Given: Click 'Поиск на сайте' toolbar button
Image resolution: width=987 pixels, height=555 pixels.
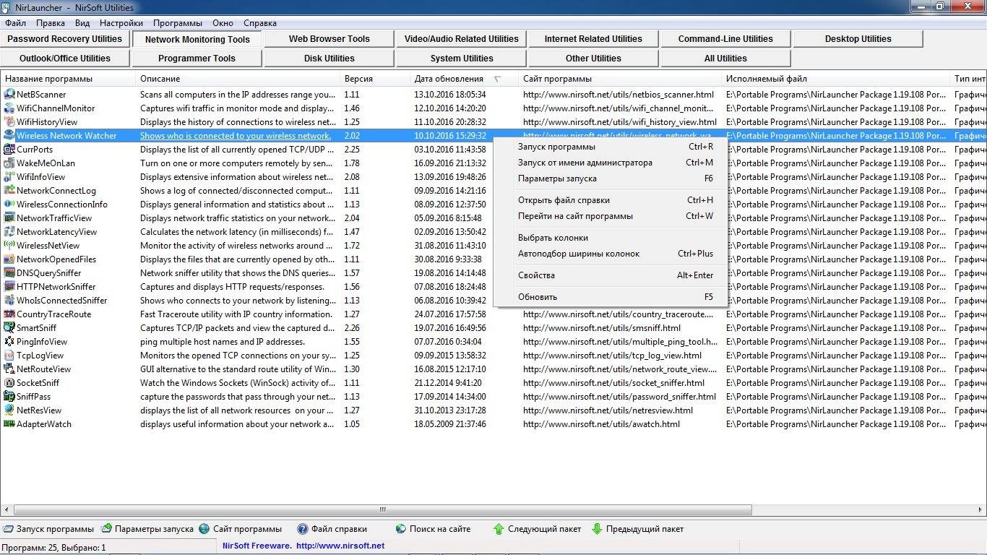Looking at the screenshot, I should click(x=433, y=529).
